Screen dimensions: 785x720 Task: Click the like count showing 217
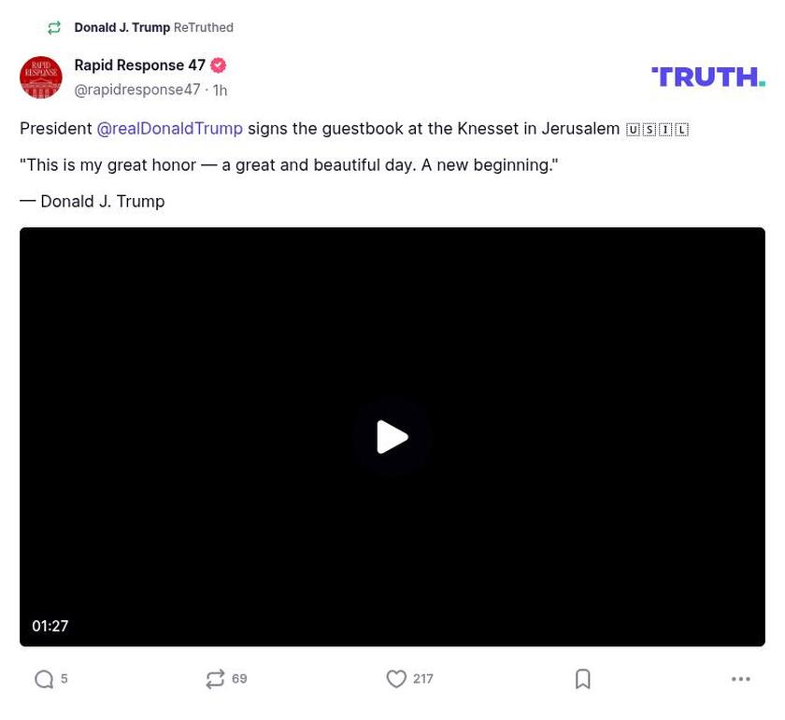pos(422,679)
